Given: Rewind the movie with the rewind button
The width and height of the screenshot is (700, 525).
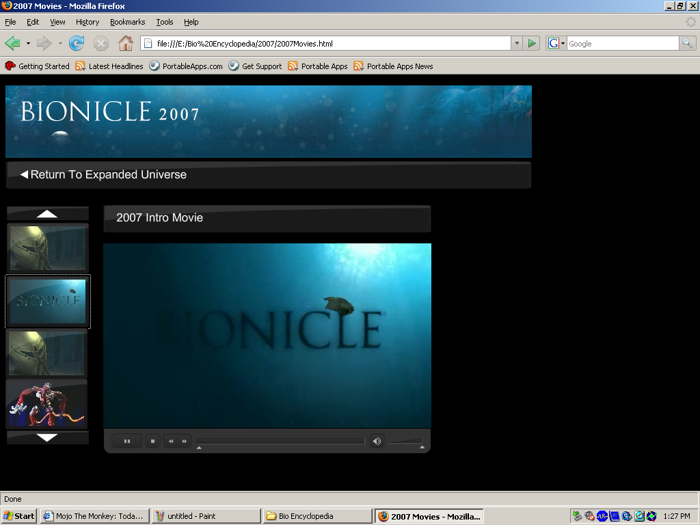Looking at the screenshot, I should [x=170, y=441].
